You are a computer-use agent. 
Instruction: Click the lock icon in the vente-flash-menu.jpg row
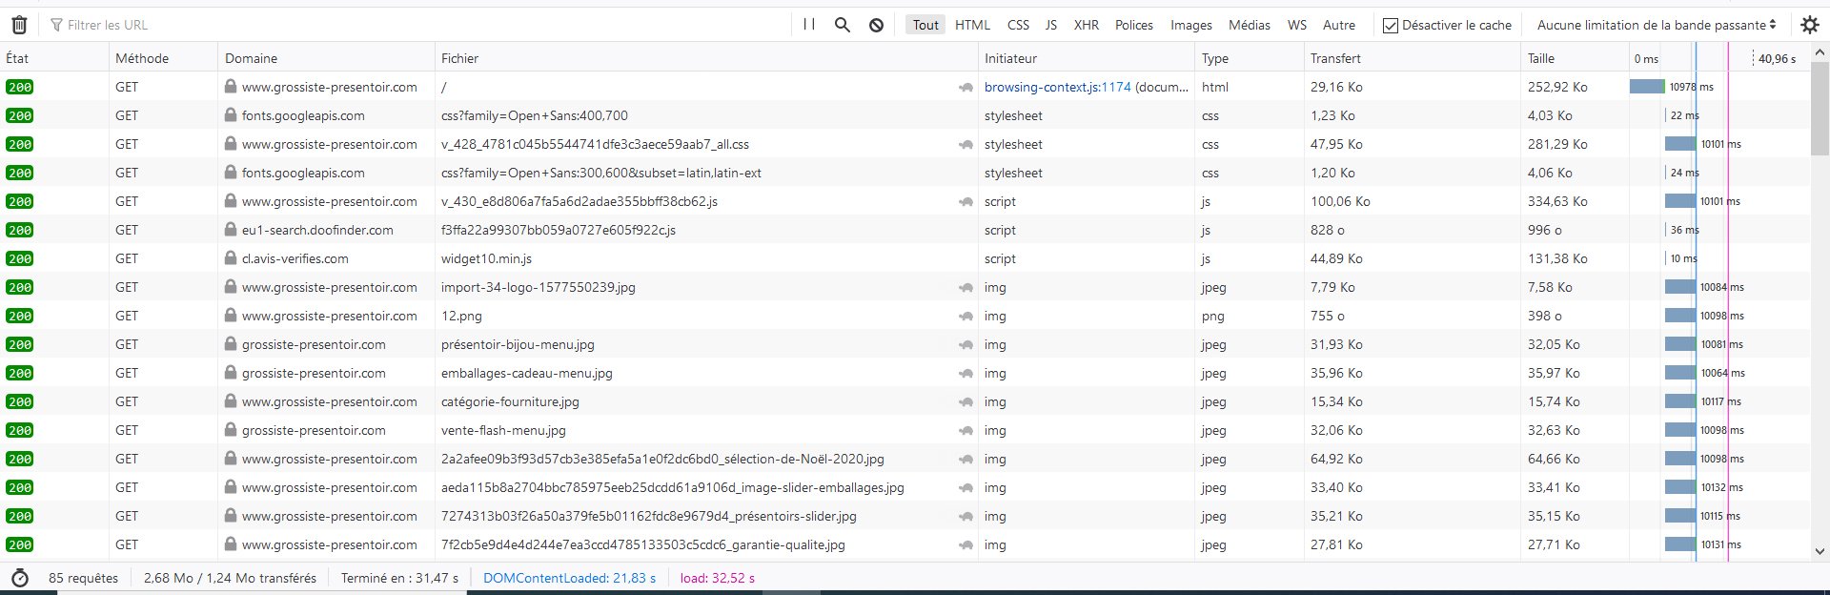(x=231, y=430)
